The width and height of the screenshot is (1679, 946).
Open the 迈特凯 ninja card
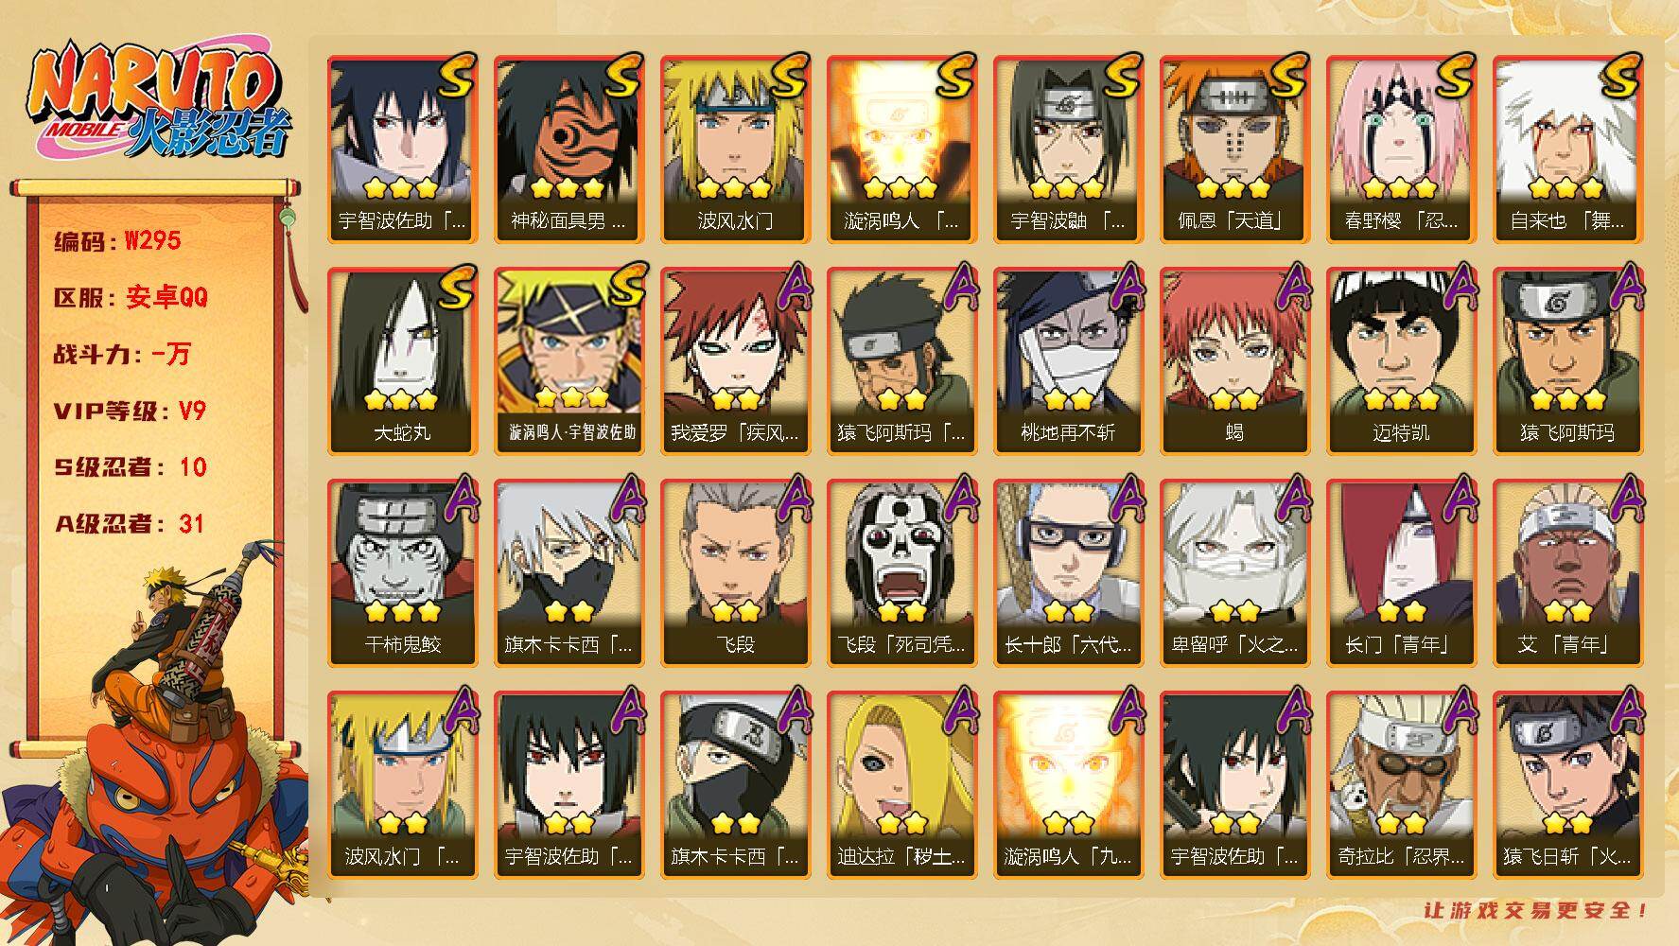(x=1401, y=360)
